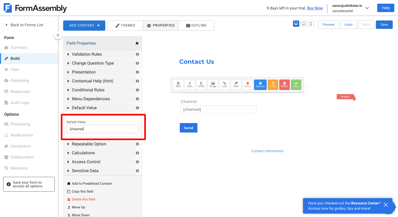Image resolution: width=398 pixels, height=217 pixels.
Task: Clear formatting with the Clear icon
Action: tap(236, 84)
